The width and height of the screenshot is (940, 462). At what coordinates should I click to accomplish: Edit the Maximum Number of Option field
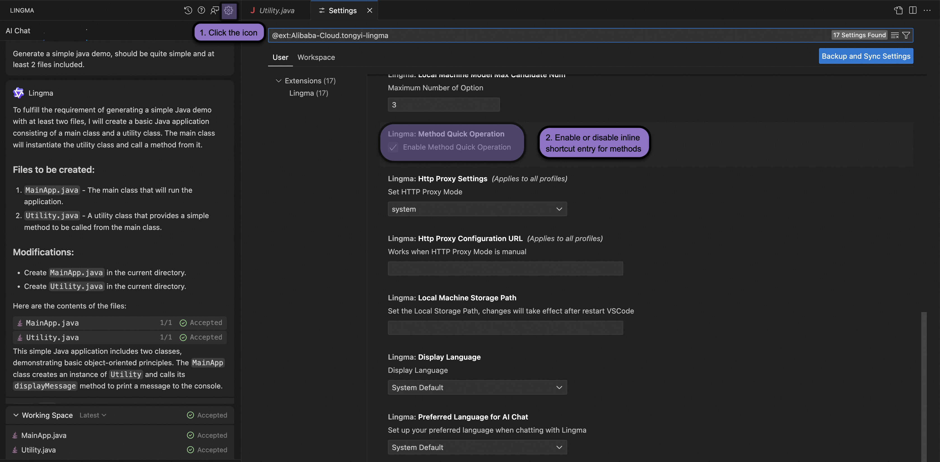pyautogui.click(x=444, y=105)
